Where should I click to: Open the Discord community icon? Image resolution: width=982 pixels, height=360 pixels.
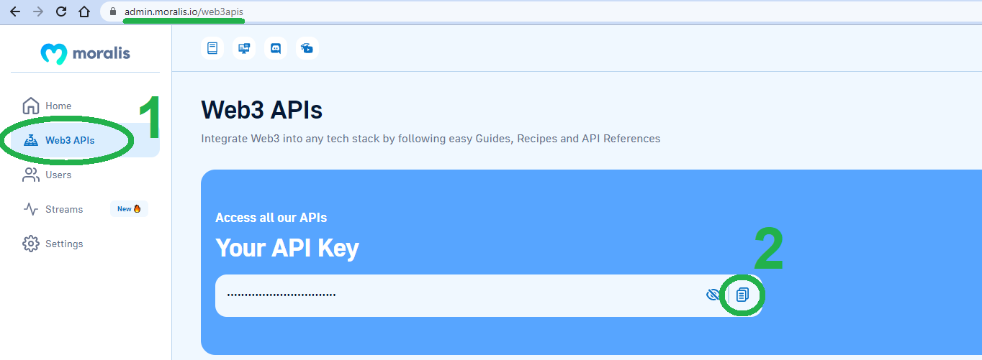(x=275, y=48)
